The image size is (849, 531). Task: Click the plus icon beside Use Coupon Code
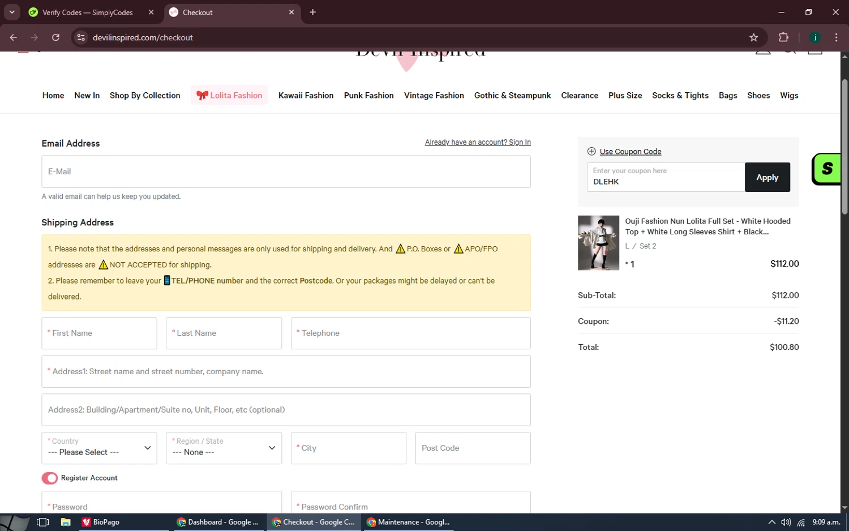click(591, 151)
